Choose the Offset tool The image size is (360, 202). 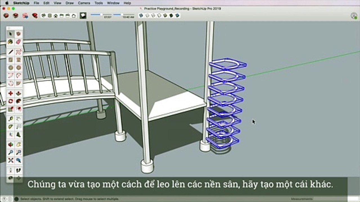[19, 109]
